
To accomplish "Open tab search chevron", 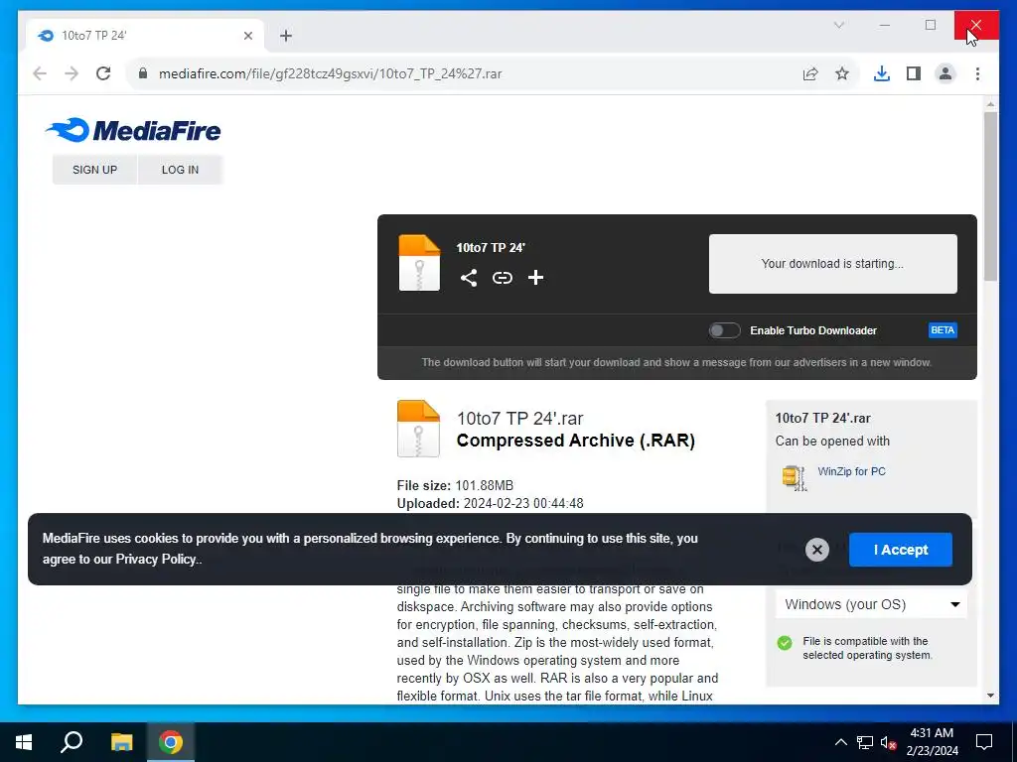I will coord(838,25).
